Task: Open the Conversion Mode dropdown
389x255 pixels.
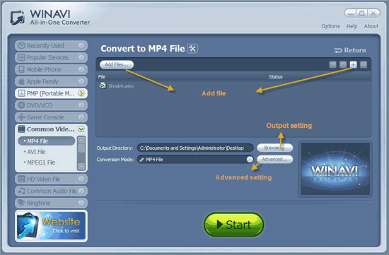Action: (250, 160)
